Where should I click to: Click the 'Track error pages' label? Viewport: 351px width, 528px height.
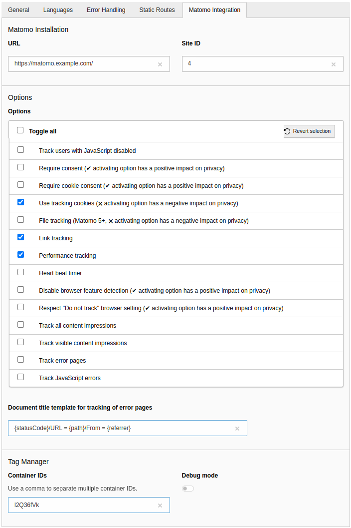click(x=62, y=361)
